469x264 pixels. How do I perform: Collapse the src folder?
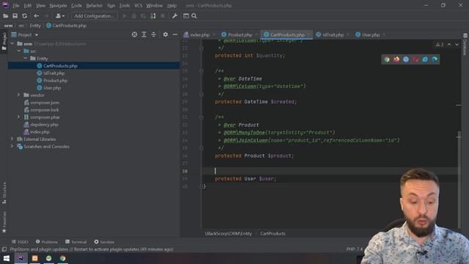[19, 51]
